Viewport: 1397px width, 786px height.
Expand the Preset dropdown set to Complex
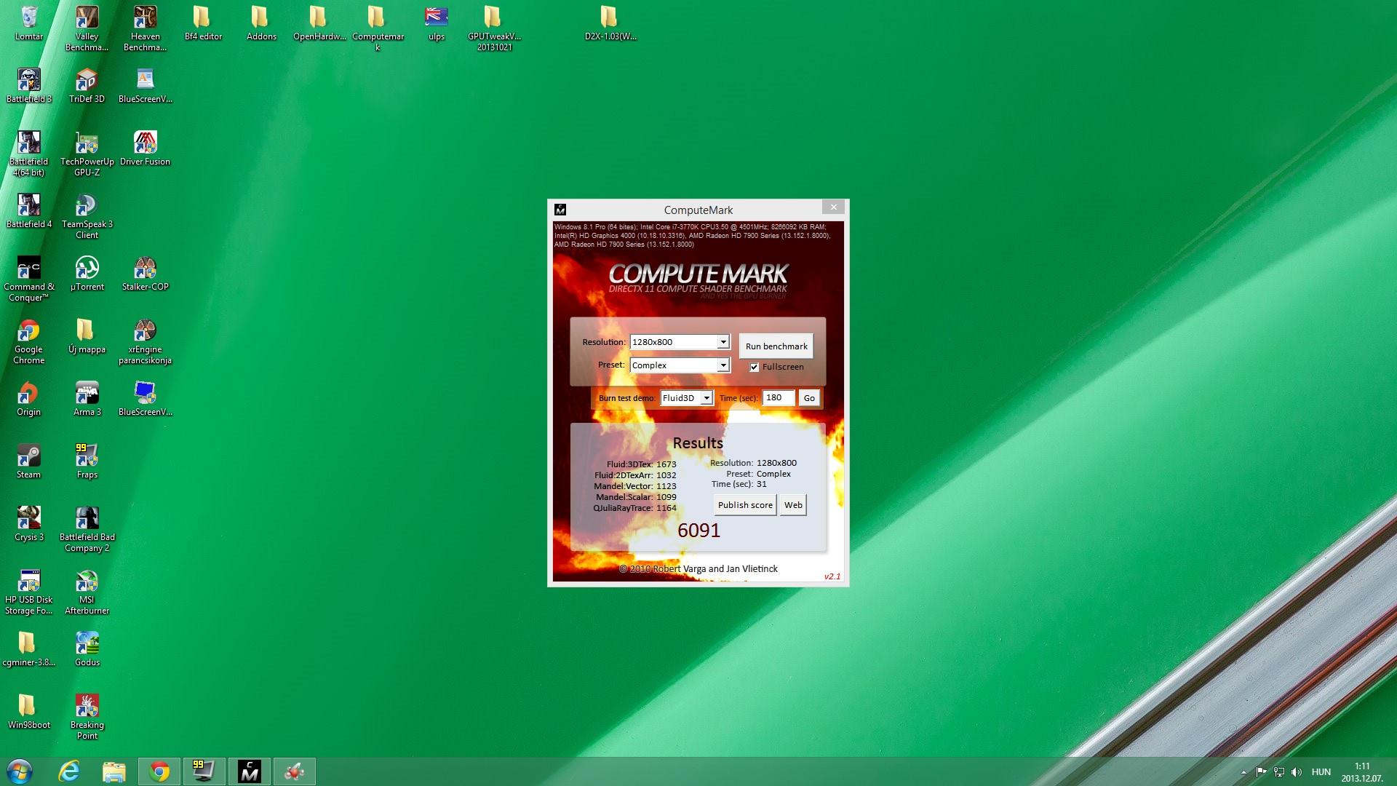pyautogui.click(x=723, y=365)
